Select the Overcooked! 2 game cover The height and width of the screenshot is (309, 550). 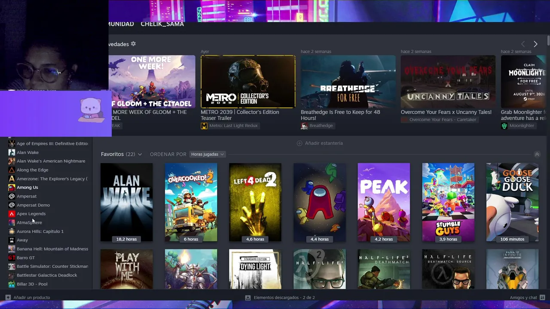(191, 202)
